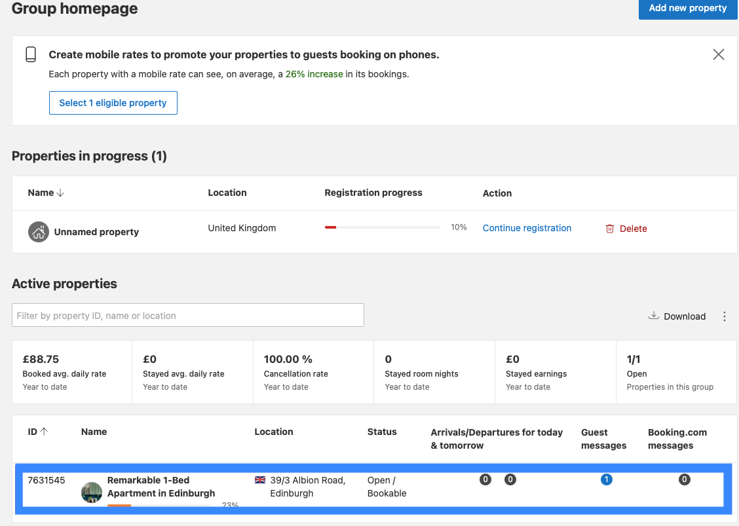The height and width of the screenshot is (526, 739).
Task: Click the departures badge for tomorrow
Action: click(x=510, y=479)
